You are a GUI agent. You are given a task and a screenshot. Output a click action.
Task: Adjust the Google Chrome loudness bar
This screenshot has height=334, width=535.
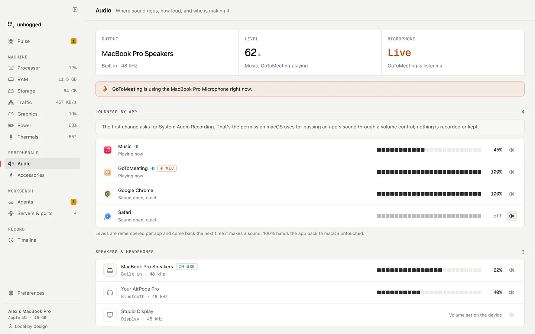(429, 194)
